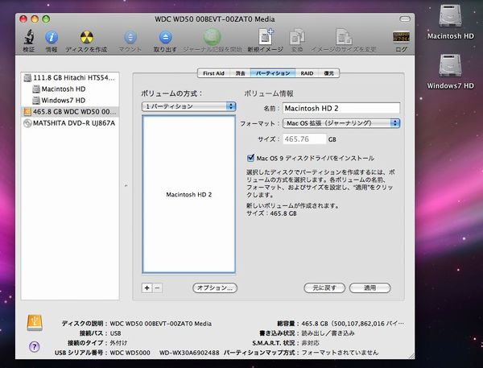The width and height of the screenshot is (483, 368).
Task: Switch to the RAID tab
Action: point(307,73)
